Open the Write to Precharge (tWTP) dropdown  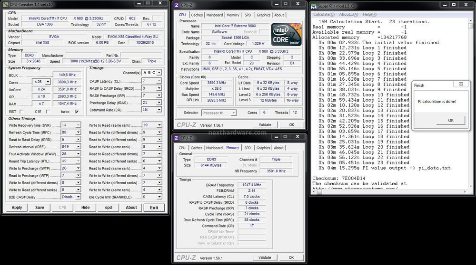click(x=78, y=168)
